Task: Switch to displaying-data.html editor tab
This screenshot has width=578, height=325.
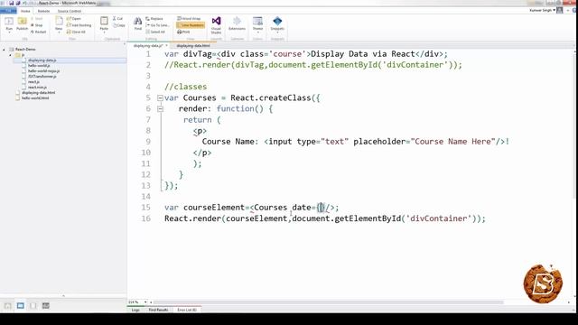Action: point(193,46)
